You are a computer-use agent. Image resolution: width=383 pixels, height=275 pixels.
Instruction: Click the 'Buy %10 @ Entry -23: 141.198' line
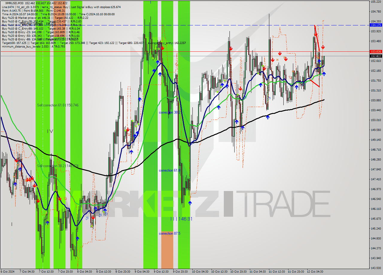coord(22,32)
